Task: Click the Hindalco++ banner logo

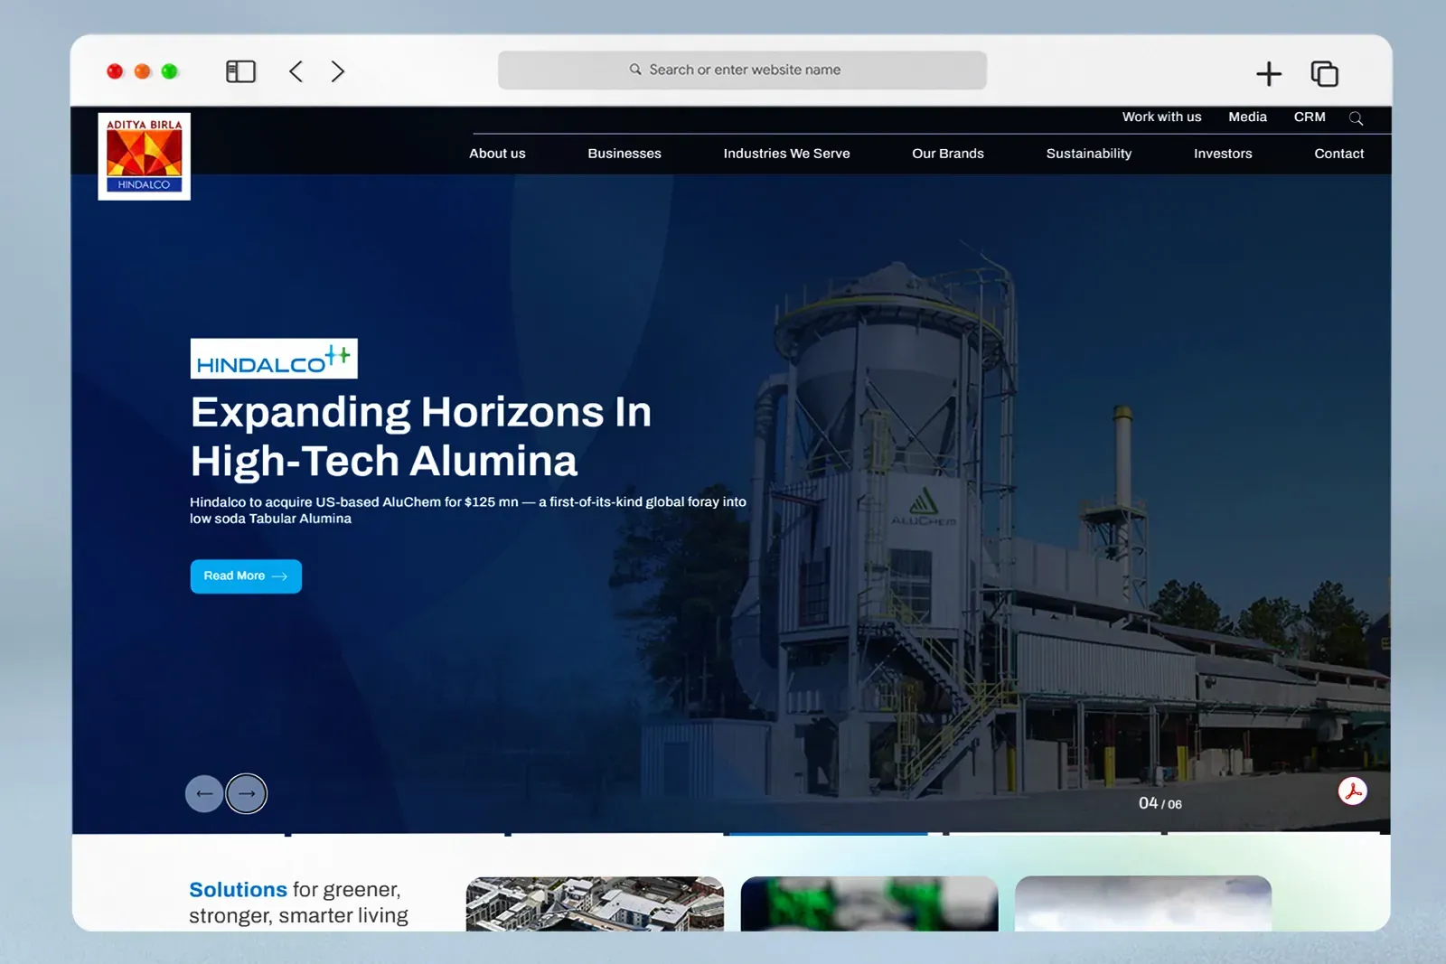Action: [274, 359]
